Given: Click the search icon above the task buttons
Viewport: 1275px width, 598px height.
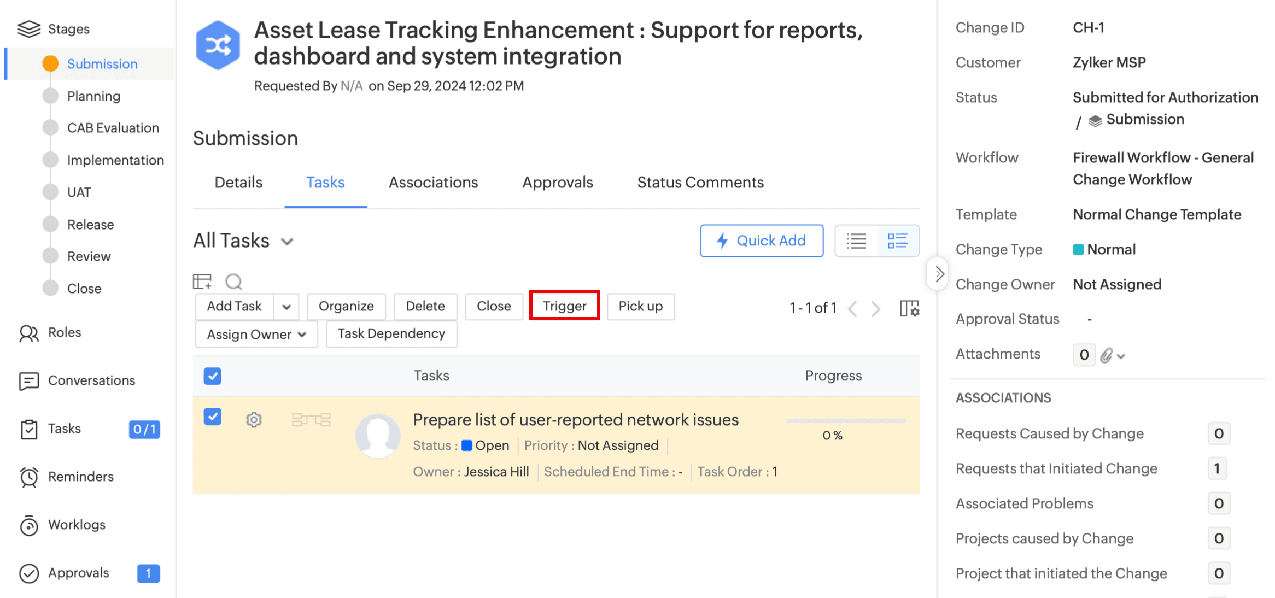Looking at the screenshot, I should coord(233,282).
